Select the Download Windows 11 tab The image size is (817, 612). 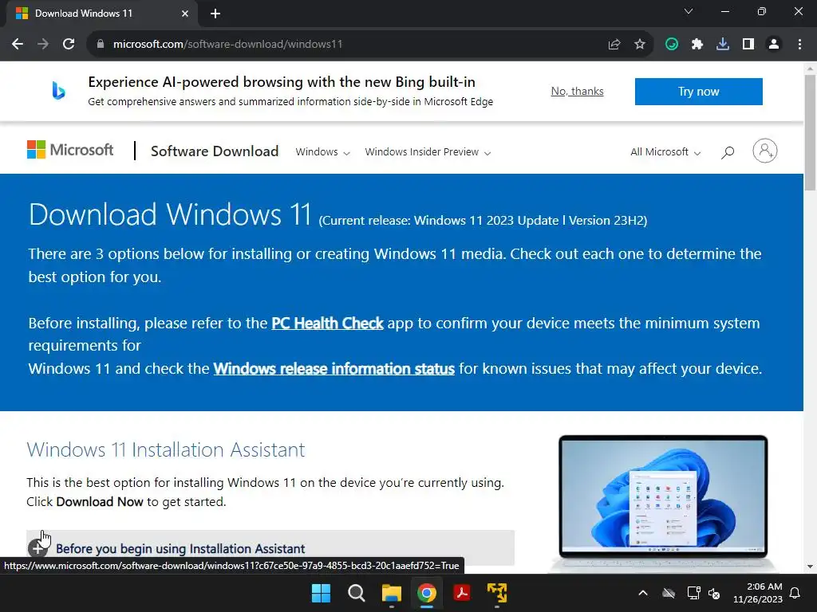102,14
